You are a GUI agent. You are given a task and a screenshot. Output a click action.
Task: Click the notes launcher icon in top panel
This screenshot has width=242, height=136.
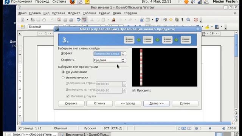point(87,2)
